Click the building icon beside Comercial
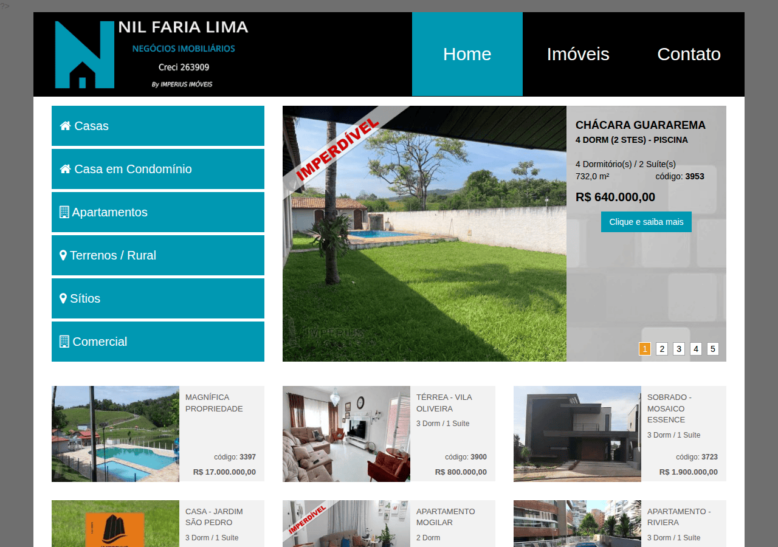Image resolution: width=778 pixels, height=547 pixels. point(64,342)
